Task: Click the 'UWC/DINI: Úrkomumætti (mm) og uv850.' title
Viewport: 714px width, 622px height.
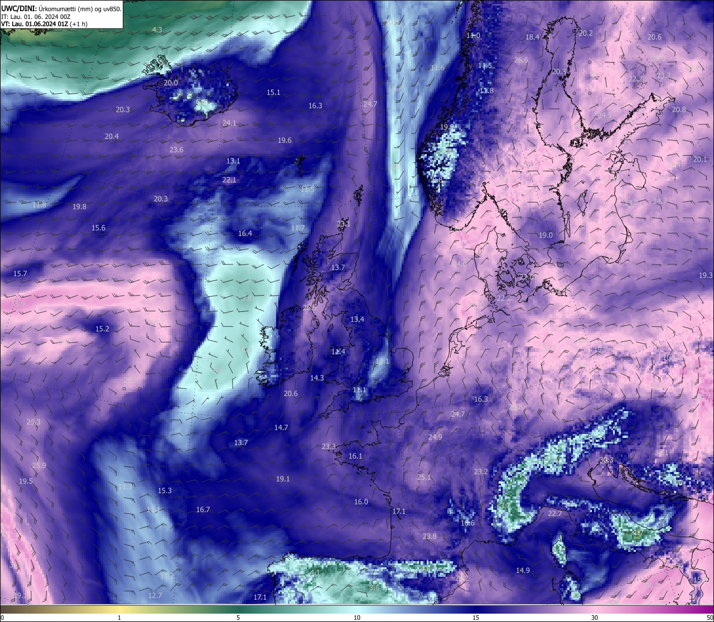Action: (x=61, y=9)
